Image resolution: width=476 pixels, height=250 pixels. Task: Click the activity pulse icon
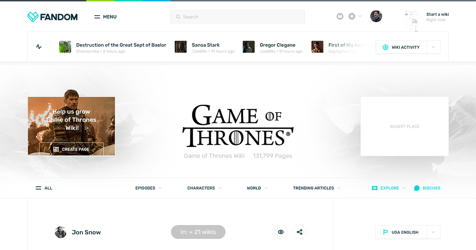(38, 47)
